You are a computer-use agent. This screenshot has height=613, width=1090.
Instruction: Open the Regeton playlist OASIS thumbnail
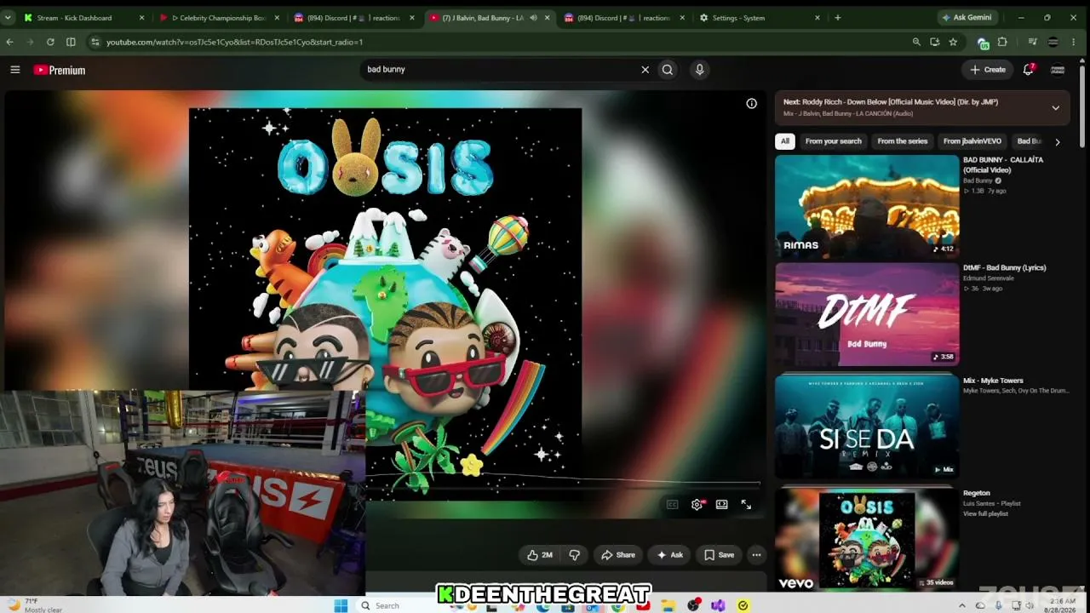(867, 539)
